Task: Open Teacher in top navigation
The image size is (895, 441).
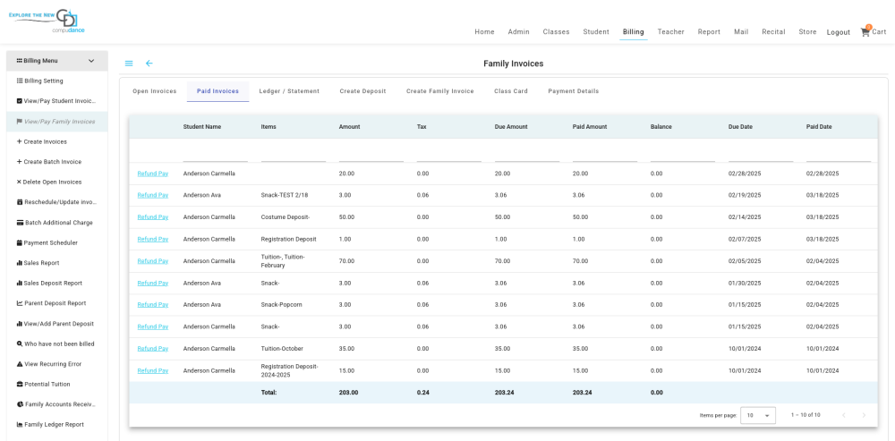Action: [670, 32]
